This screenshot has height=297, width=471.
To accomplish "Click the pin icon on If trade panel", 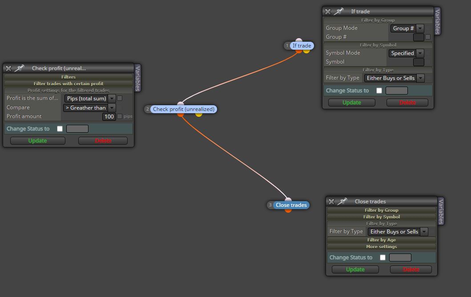I will click(x=338, y=12).
